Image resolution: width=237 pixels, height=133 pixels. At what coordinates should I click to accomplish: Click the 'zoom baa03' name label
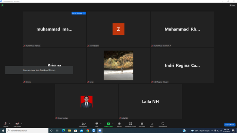pos(94,46)
